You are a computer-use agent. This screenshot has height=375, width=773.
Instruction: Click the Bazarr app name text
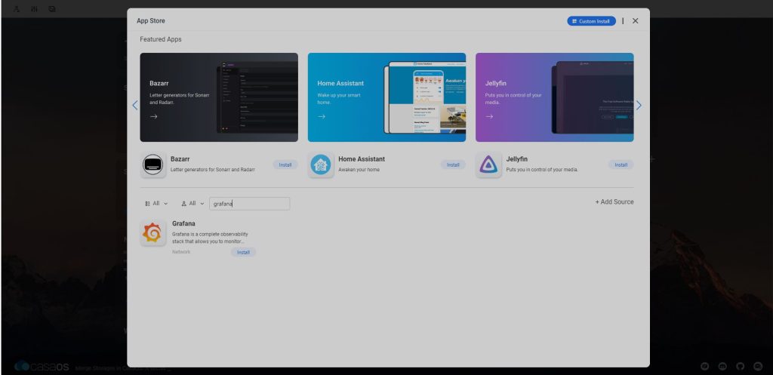click(180, 159)
